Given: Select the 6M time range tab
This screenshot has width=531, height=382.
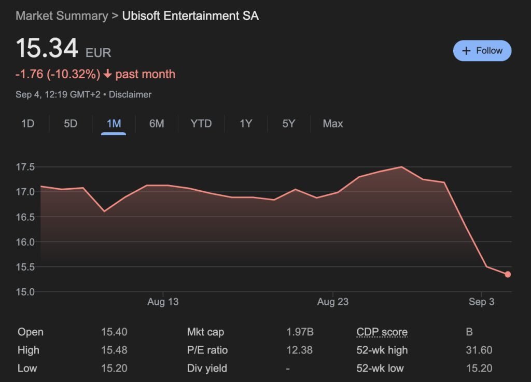Looking at the screenshot, I should [x=157, y=123].
